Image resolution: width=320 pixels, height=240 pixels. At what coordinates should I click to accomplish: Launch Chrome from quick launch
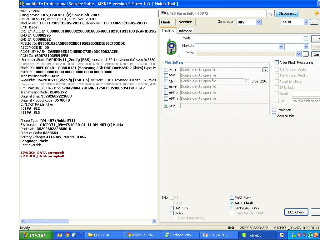click(67, 235)
